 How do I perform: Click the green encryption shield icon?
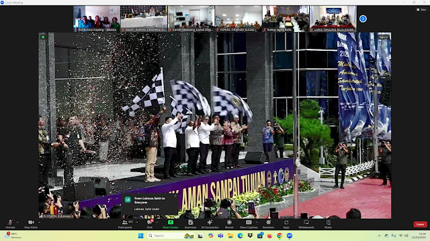click(x=43, y=37)
